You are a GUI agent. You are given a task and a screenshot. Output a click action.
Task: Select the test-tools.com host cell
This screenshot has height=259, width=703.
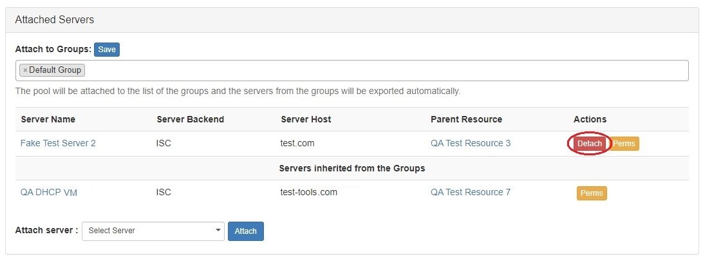tap(308, 192)
